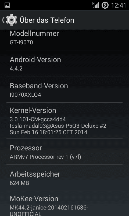Screen dimensions: 129x216
Task: Tap the picture notification icon in status bar
Action: (x=7, y=5)
